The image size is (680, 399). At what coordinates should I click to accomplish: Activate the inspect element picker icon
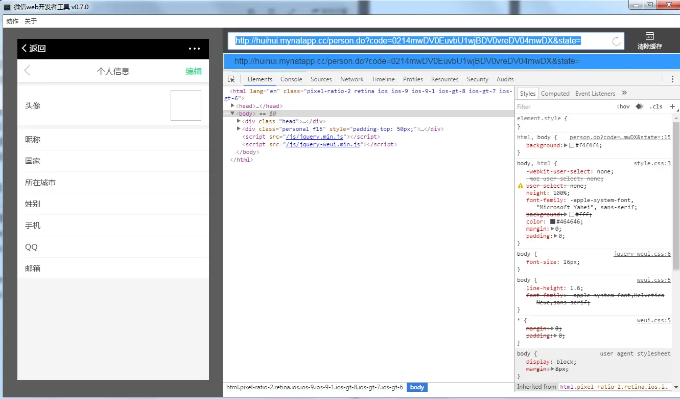pyautogui.click(x=231, y=79)
